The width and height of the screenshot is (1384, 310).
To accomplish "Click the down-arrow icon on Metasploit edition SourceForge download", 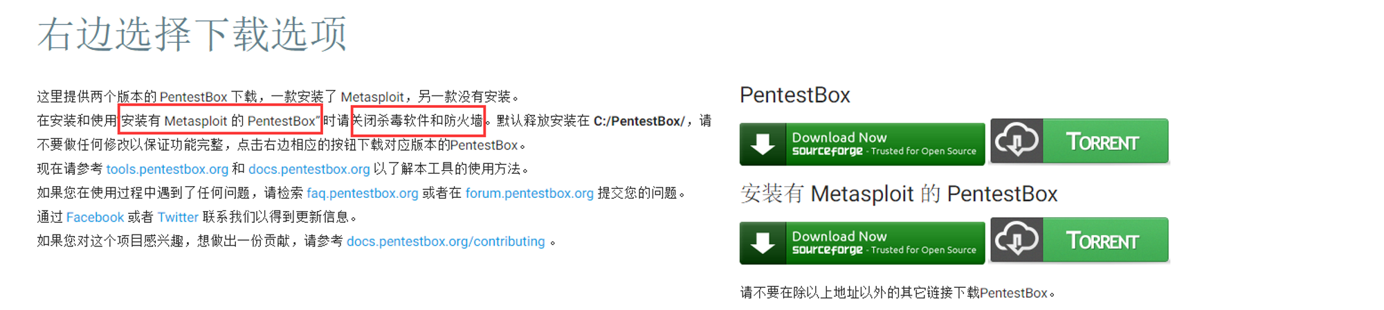I will click(763, 243).
